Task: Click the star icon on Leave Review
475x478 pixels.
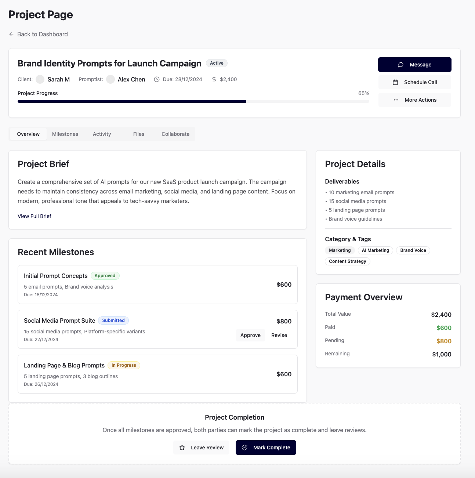Action: tap(182, 448)
